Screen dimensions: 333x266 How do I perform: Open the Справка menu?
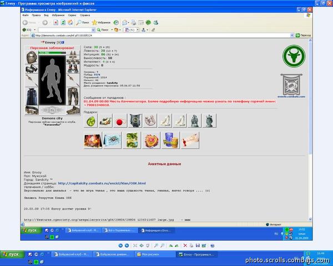[85, 16]
